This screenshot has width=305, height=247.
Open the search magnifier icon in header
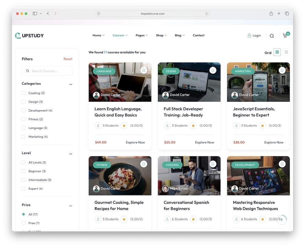[272, 36]
